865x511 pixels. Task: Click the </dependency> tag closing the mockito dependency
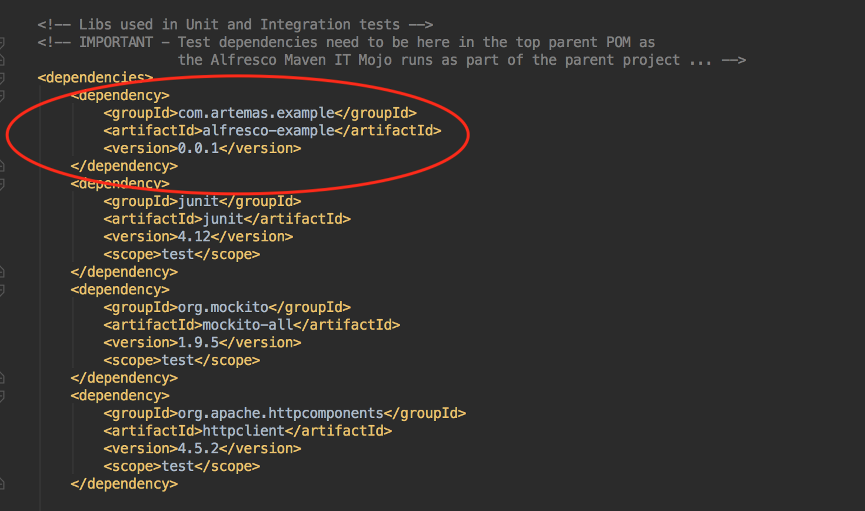tap(124, 378)
